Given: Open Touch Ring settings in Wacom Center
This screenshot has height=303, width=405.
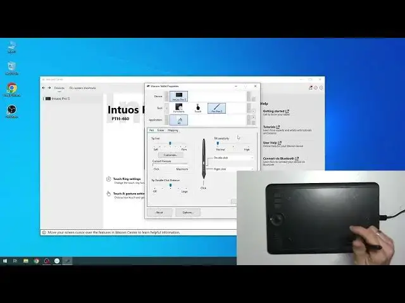Looking at the screenshot, I should 127,179.
